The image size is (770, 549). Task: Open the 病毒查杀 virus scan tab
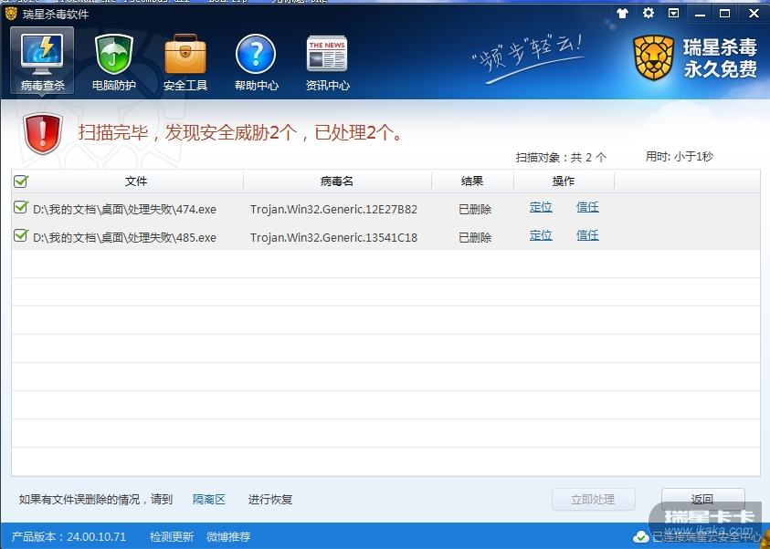pos(42,61)
